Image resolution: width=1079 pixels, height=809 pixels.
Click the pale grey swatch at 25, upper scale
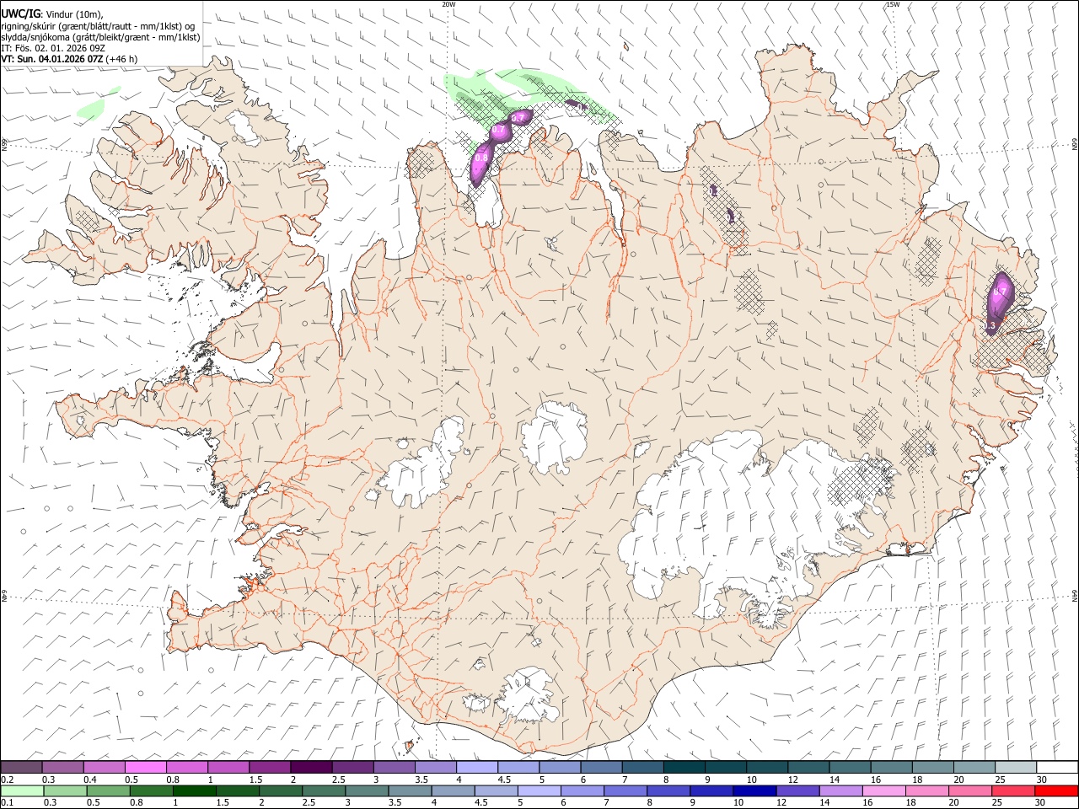pyautogui.click(x=1016, y=768)
